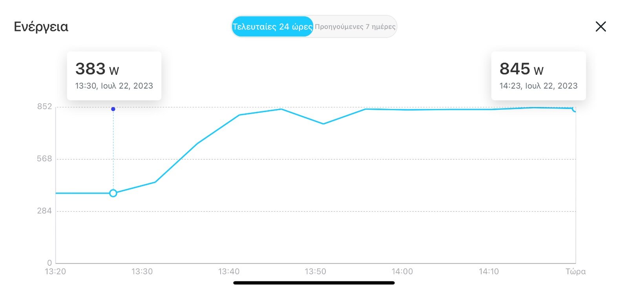Close the Ενέργεια chart view
Viewport: 628px width, 290px height.
(x=601, y=27)
